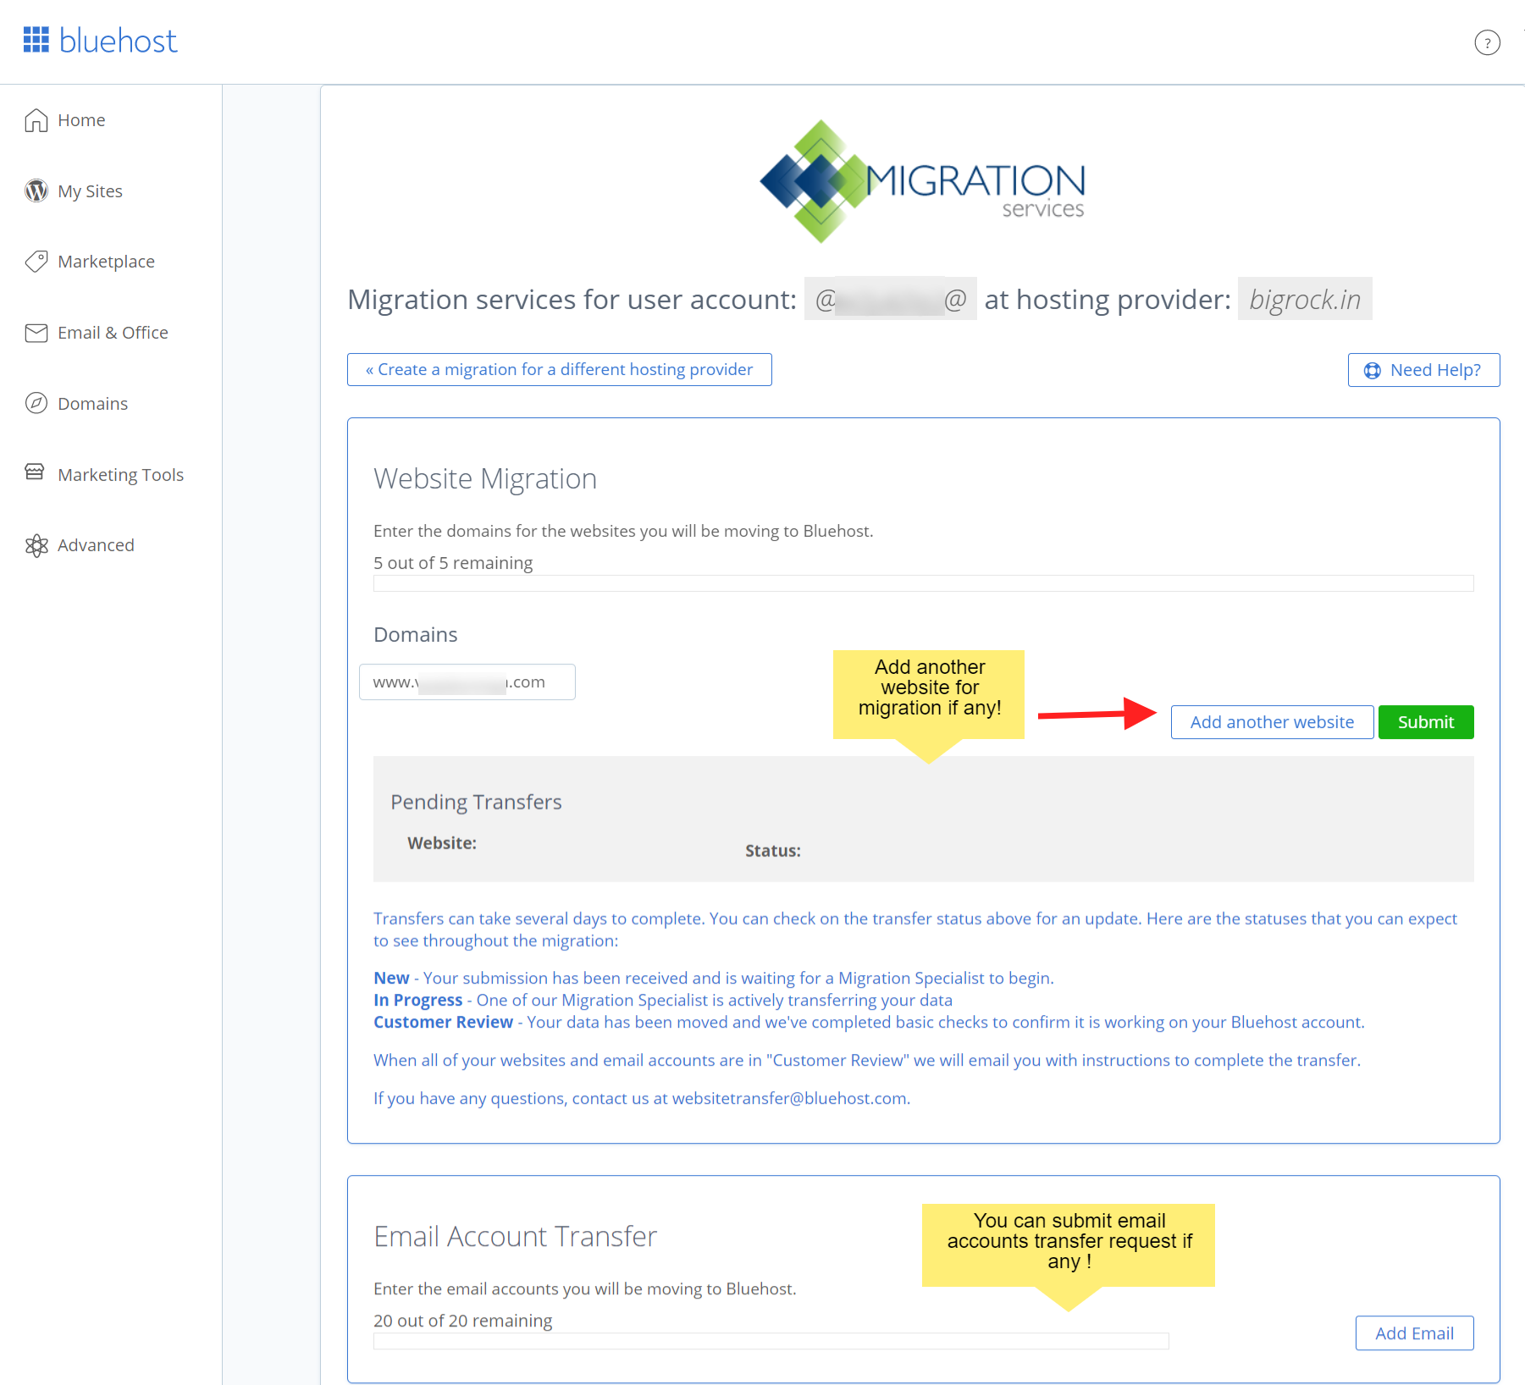Click the Domains compass icon
Screen dimensions: 1525x1385
coord(36,404)
